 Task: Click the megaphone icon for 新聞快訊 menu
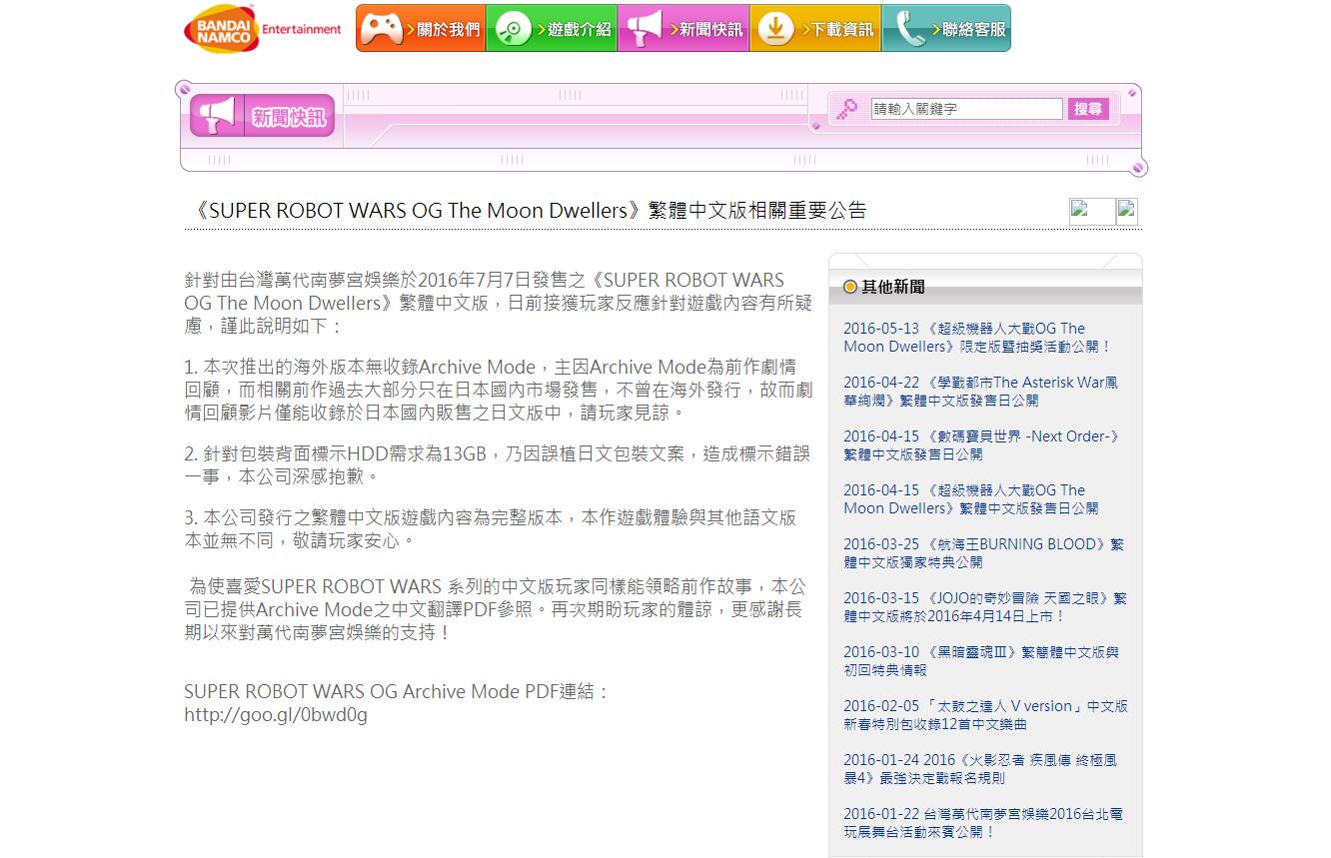click(644, 29)
